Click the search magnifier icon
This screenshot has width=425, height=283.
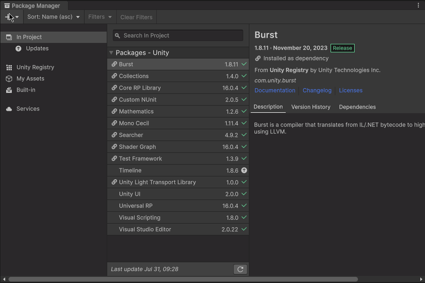click(x=118, y=36)
